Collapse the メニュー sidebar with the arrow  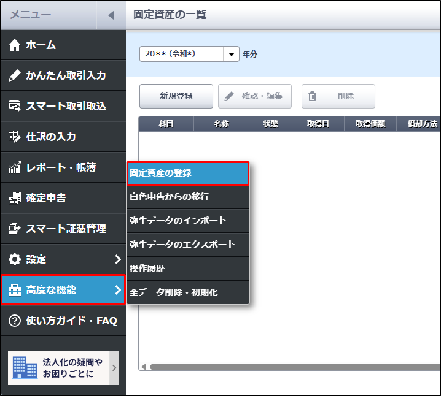click(x=111, y=15)
